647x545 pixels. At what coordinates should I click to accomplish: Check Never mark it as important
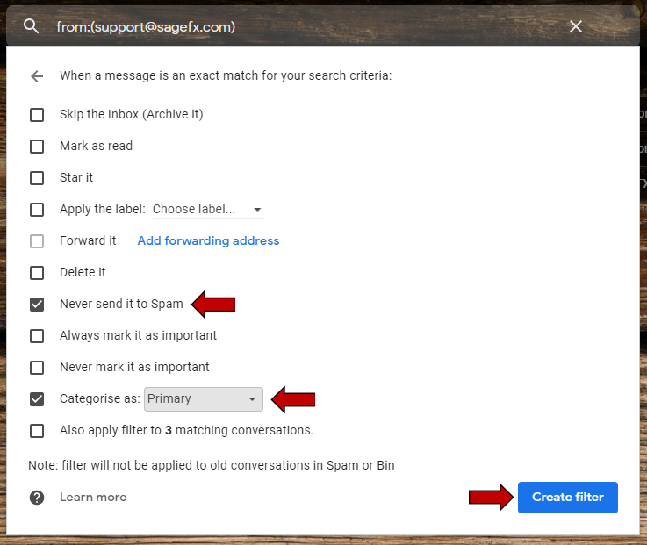click(37, 368)
